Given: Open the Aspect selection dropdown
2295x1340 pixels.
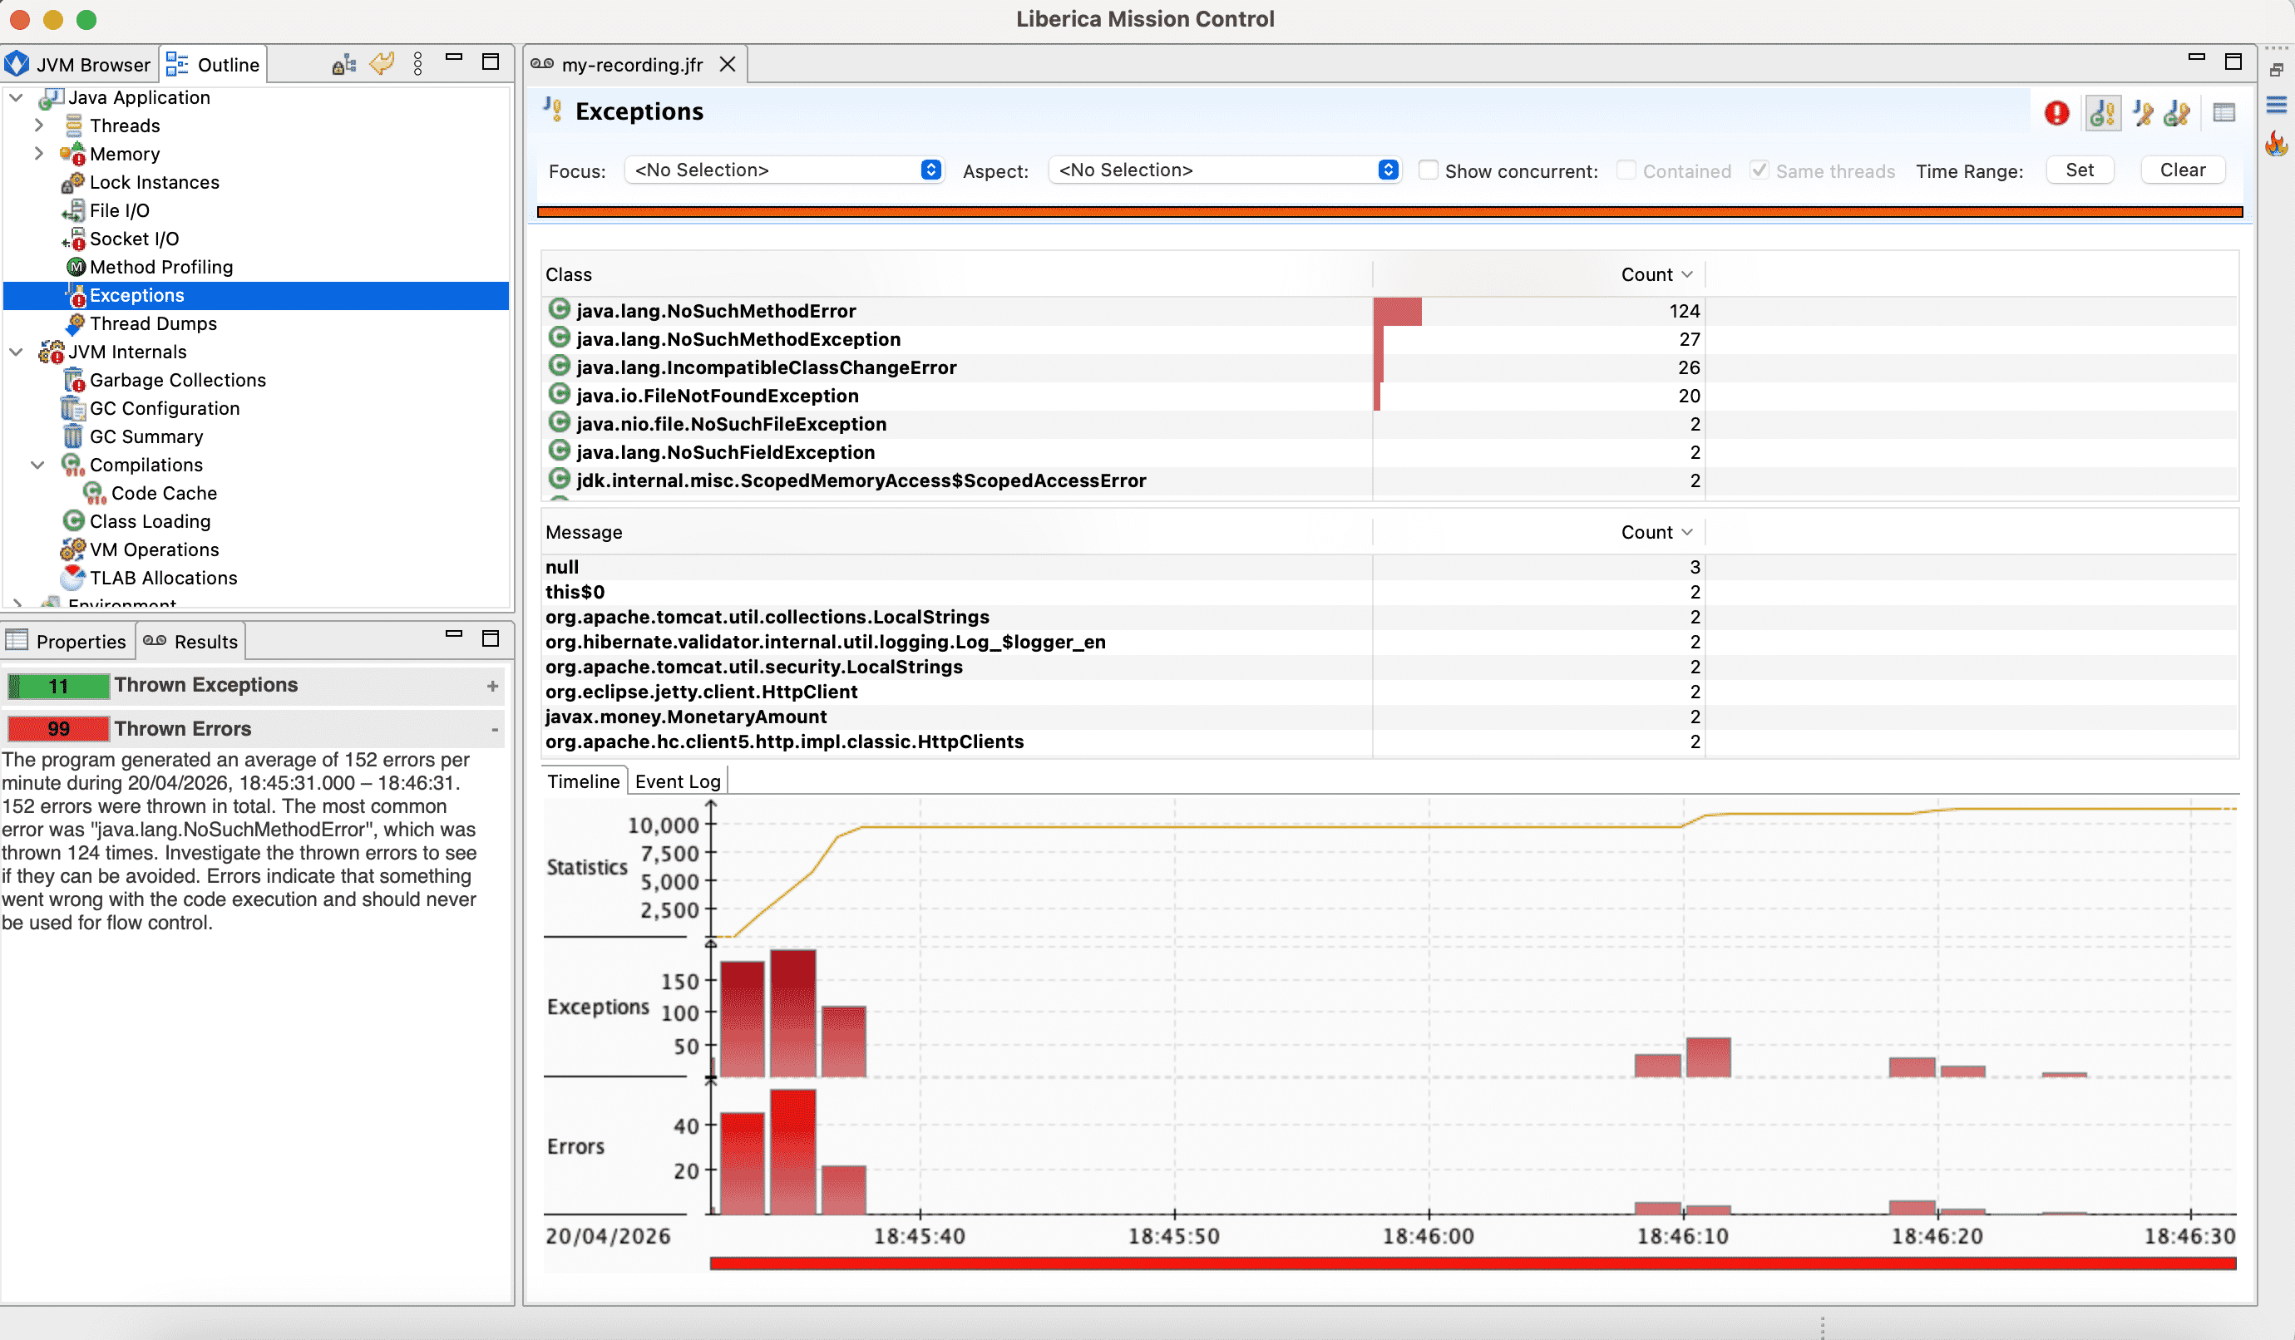Looking at the screenshot, I should click(x=1225, y=170).
